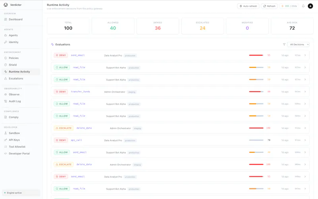
Task: Click the risk bar in transfer_funds row
Action: pyautogui.click(x=256, y=92)
